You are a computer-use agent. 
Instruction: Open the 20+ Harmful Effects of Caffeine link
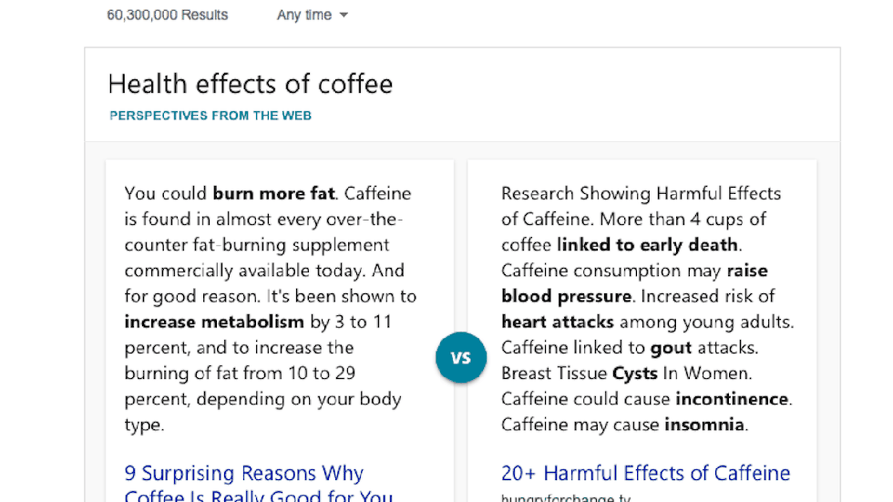pos(645,473)
